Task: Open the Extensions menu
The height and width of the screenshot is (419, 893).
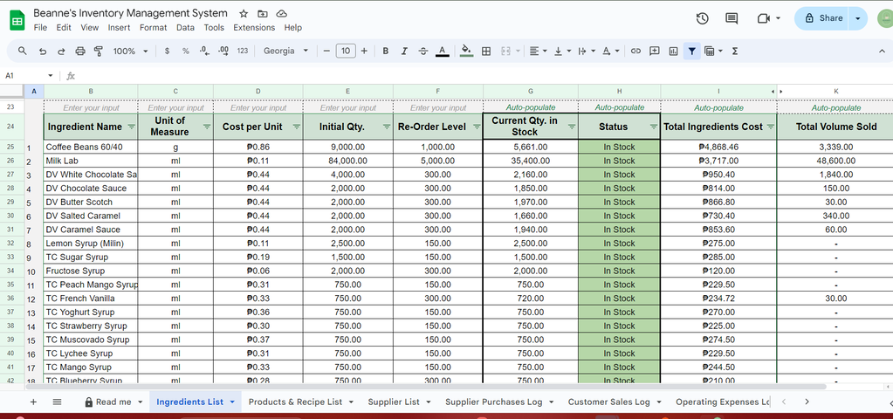Action: click(x=254, y=27)
